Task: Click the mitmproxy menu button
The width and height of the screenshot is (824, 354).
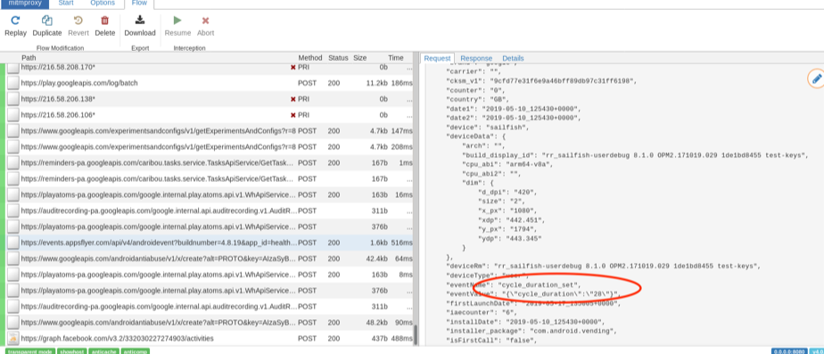Action: [24, 4]
